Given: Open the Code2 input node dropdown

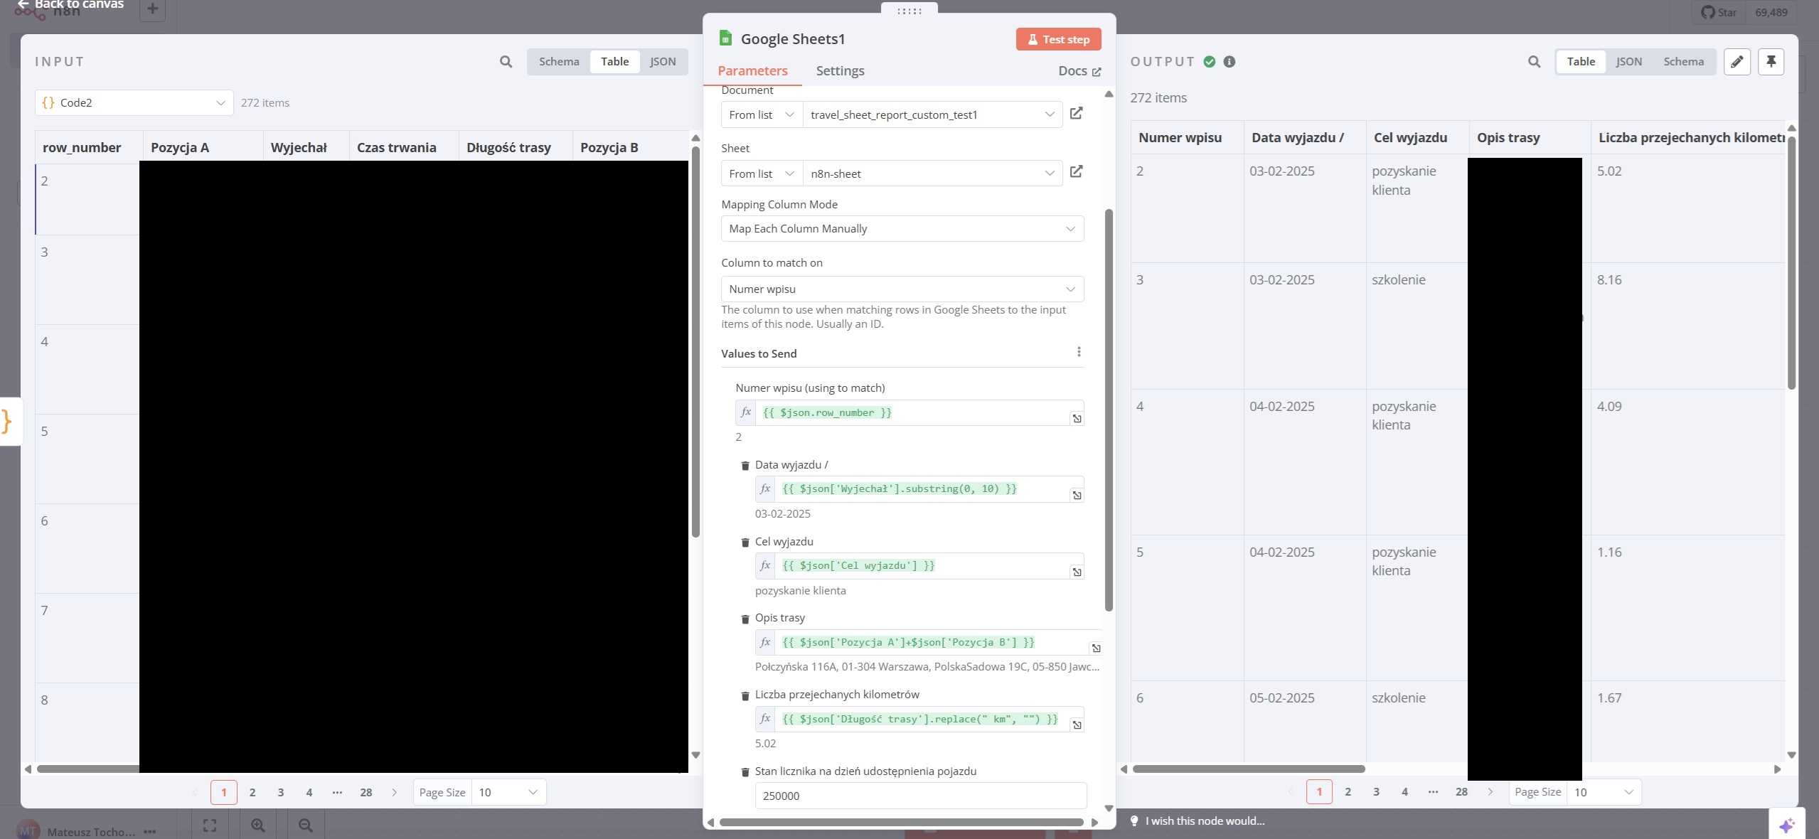Looking at the screenshot, I should [x=134, y=102].
